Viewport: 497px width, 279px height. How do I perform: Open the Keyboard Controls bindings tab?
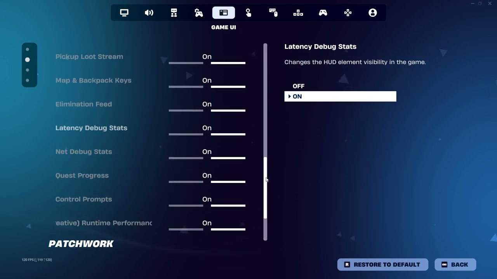click(298, 13)
